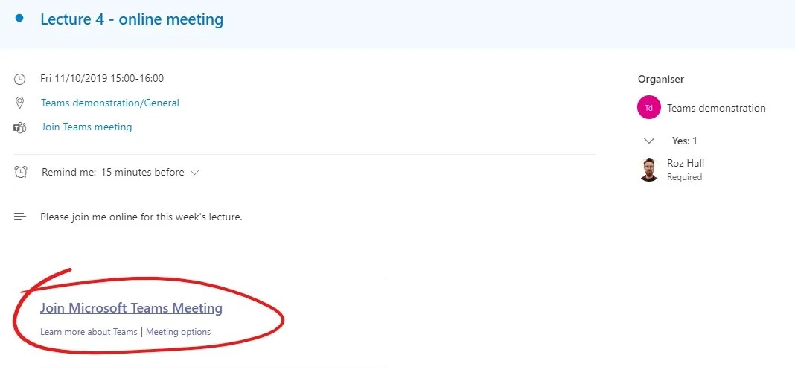Select the attendee name Roz Hall
The height and width of the screenshot is (390, 795).
click(x=686, y=163)
